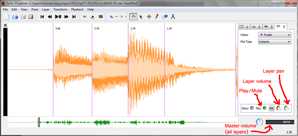298x136 pixels.
Task: Mute layer with green Play toggle
Action: (264, 109)
